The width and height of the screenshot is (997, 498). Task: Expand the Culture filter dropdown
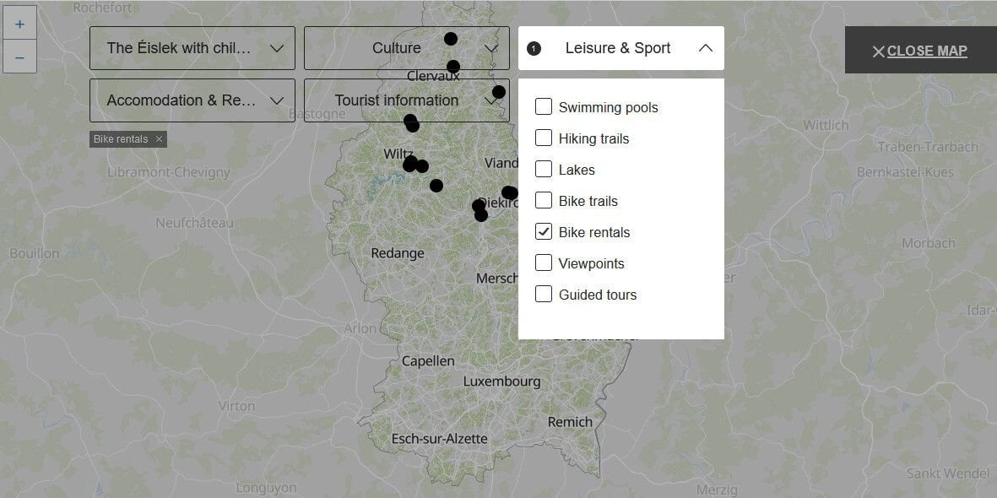pyautogui.click(x=405, y=48)
